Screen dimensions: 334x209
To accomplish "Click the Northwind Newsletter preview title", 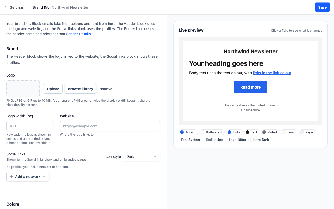I will [x=250, y=51].
